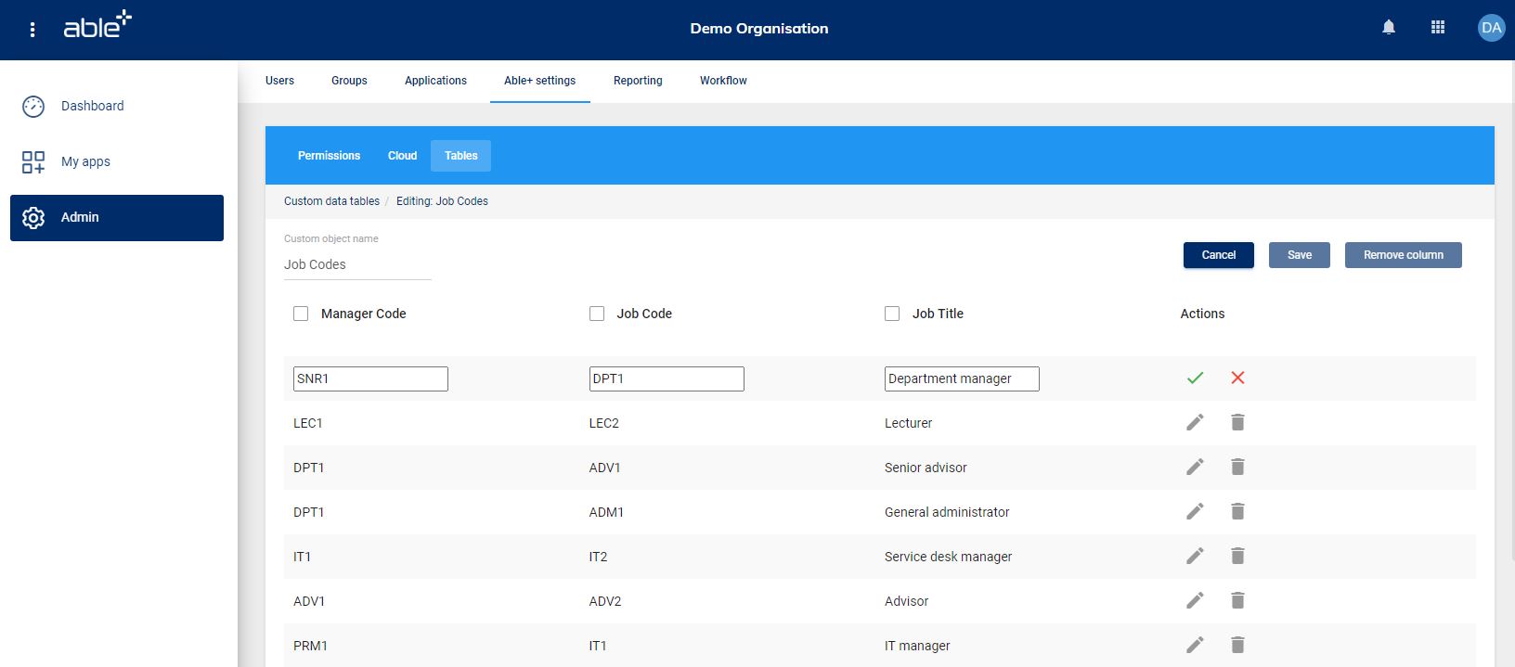Check the Job Title column checkbox
Image resolution: width=1515 pixels, height=667 pixels.
(892, 314)
